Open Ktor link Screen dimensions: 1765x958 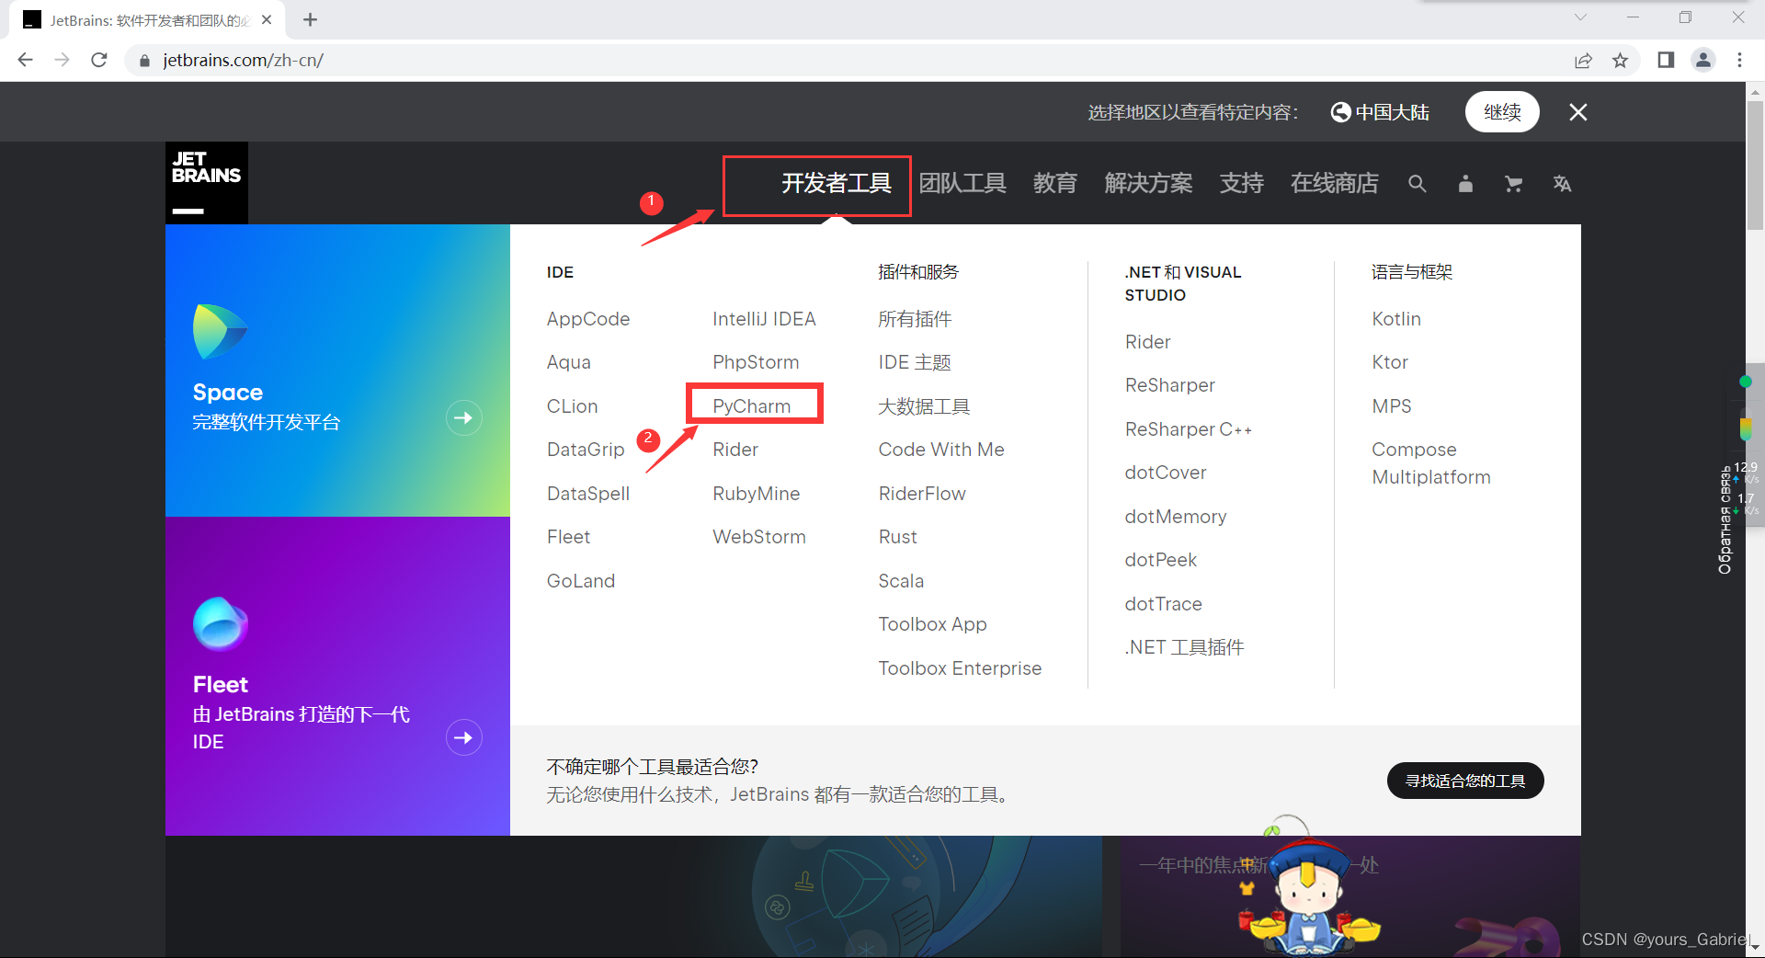click(1390, 362)
